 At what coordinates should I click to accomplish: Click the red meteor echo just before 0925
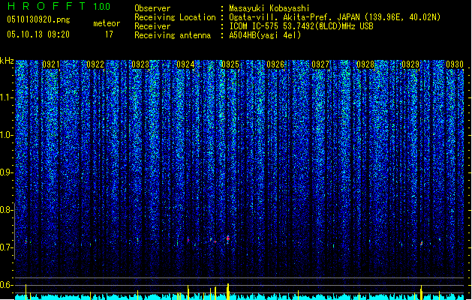pos(228,238)
